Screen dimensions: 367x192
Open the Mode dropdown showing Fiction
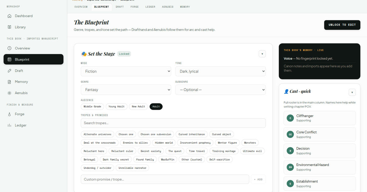[126, 71]
